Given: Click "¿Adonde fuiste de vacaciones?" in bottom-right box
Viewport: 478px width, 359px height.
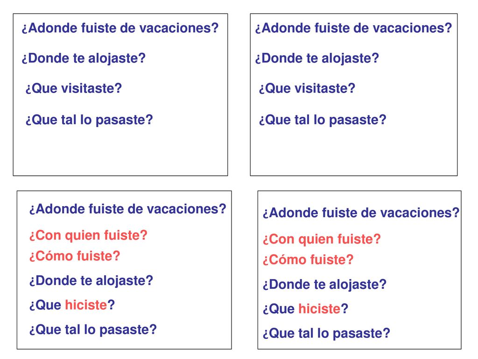Looking at the screenshot, I should tap(361, 213).
